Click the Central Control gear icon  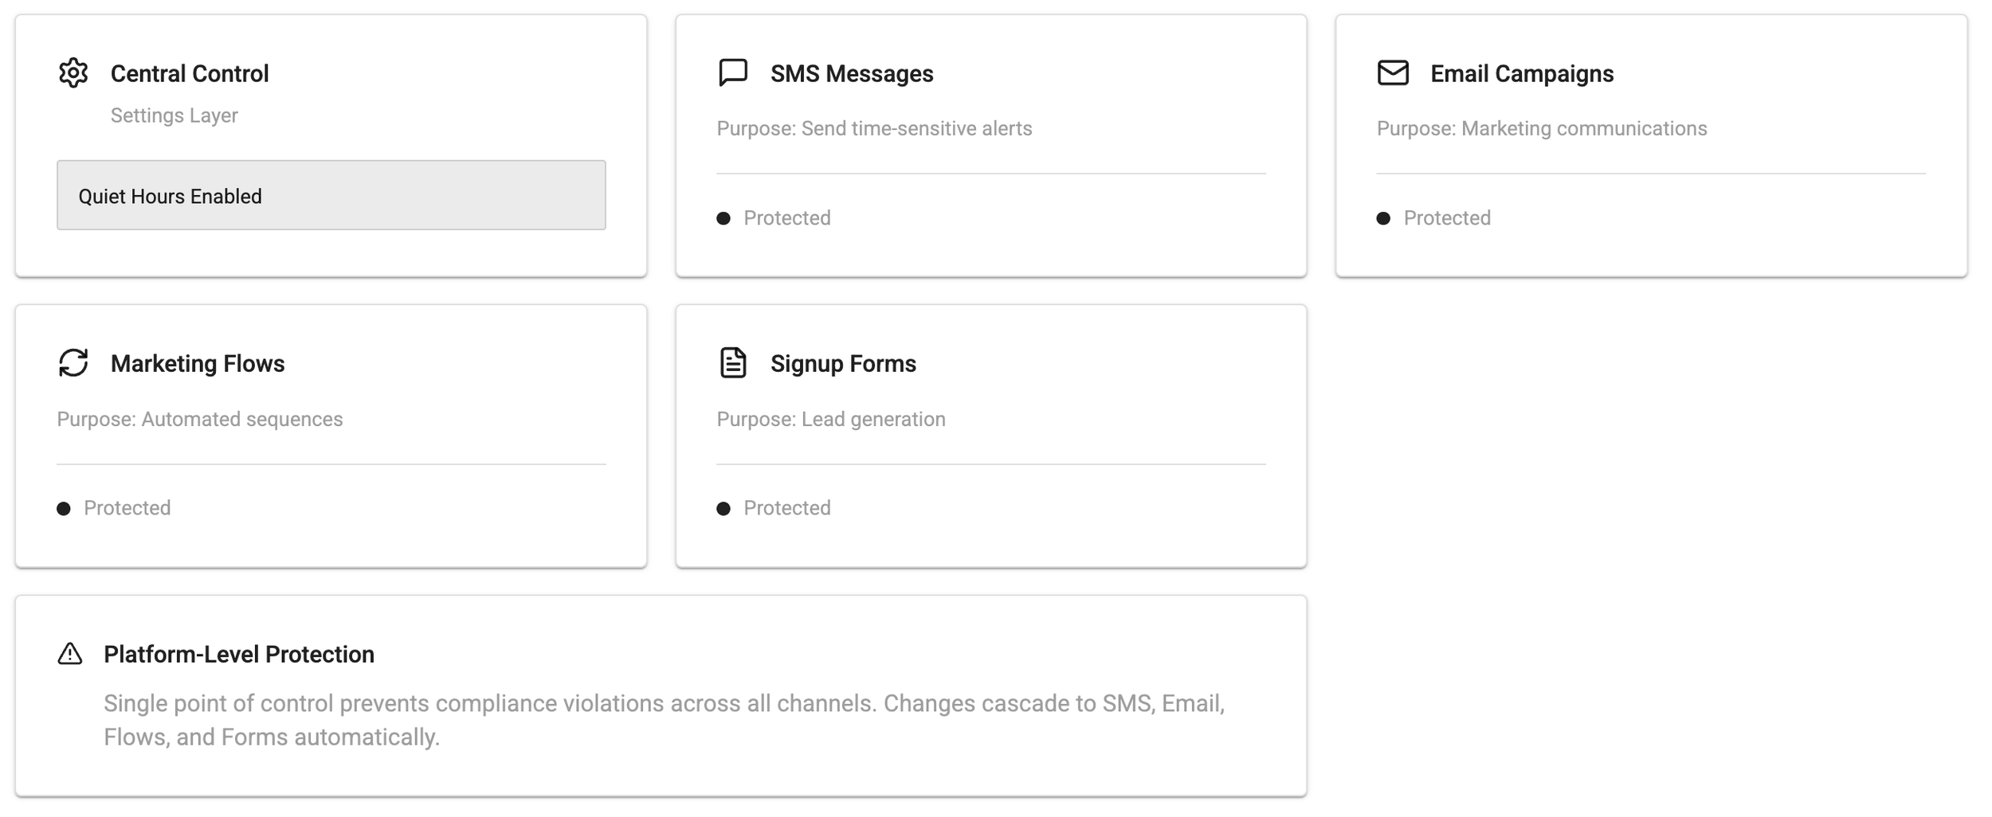(x=73, y=73)
